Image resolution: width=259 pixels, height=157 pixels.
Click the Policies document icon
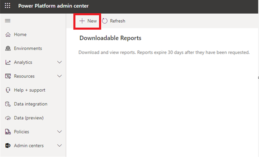8,132
